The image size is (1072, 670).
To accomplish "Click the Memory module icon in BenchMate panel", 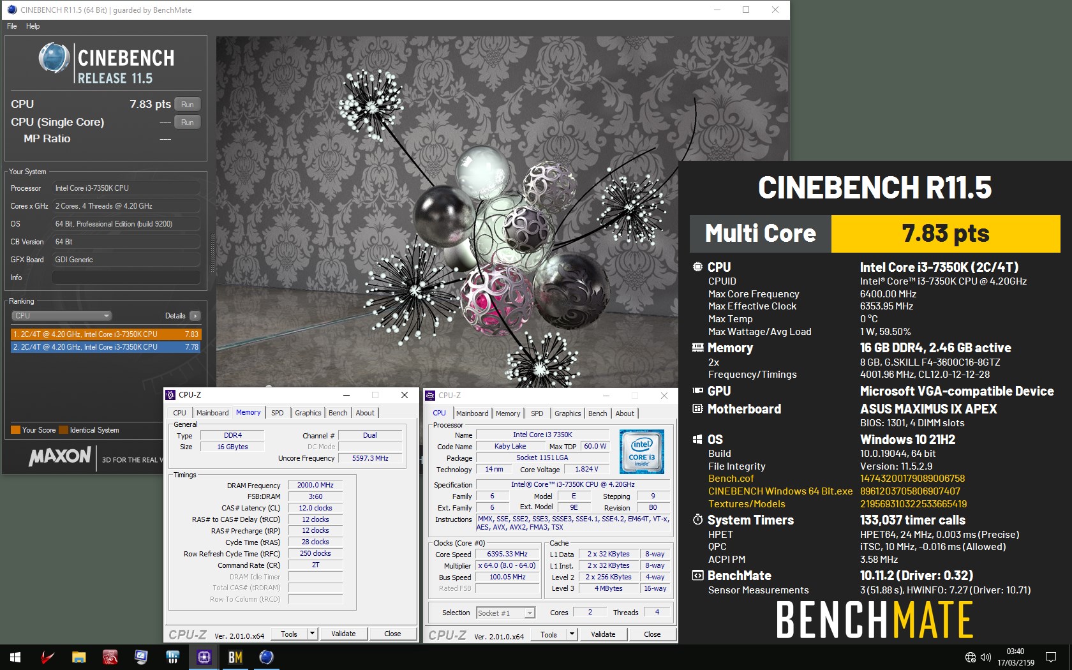I will click(x=698, y=348).
